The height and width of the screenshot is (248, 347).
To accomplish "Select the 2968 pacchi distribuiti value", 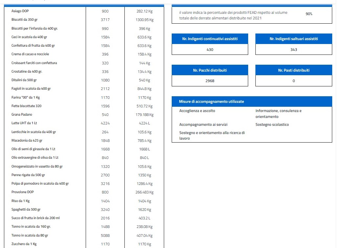I will click(x=210, y=81).
